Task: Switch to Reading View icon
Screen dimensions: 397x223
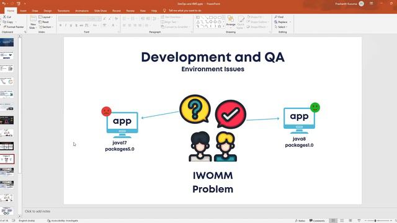Action: [x=350, y=221]
